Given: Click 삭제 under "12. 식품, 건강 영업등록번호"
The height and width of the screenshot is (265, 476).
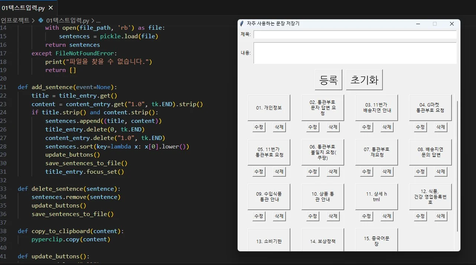Looking at the screenshot, I should 440,216.
